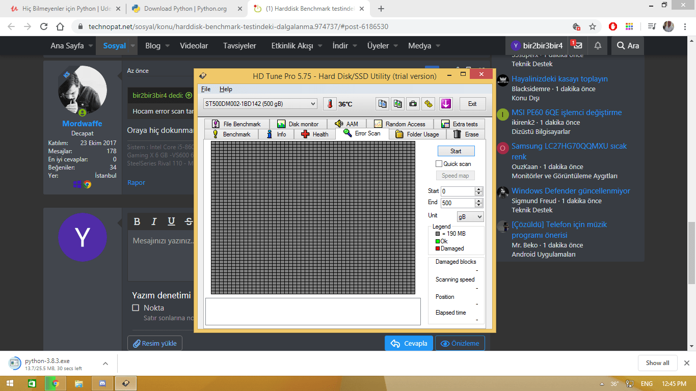
Task: Switch to the Random Access tab
Action: [400, 124]
